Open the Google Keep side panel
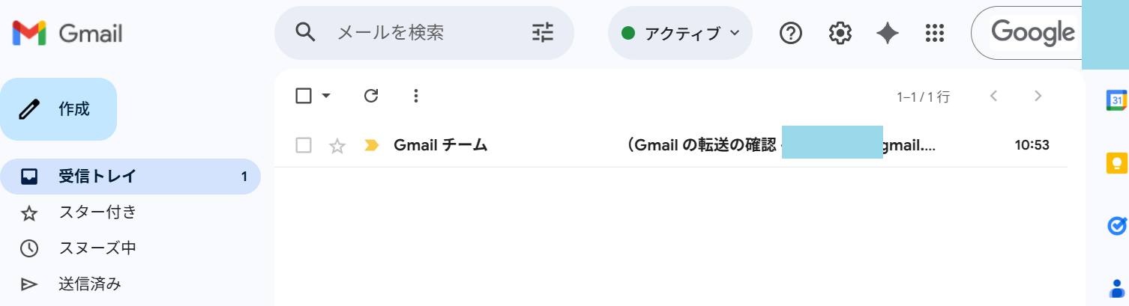The image size is (1129, 306). click(x=1116, y=163)
